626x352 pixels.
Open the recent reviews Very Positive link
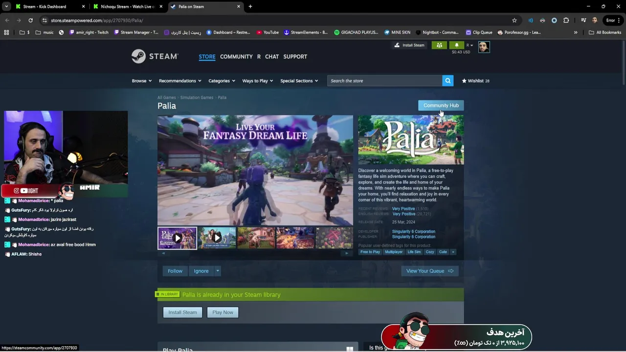[403, 209]
